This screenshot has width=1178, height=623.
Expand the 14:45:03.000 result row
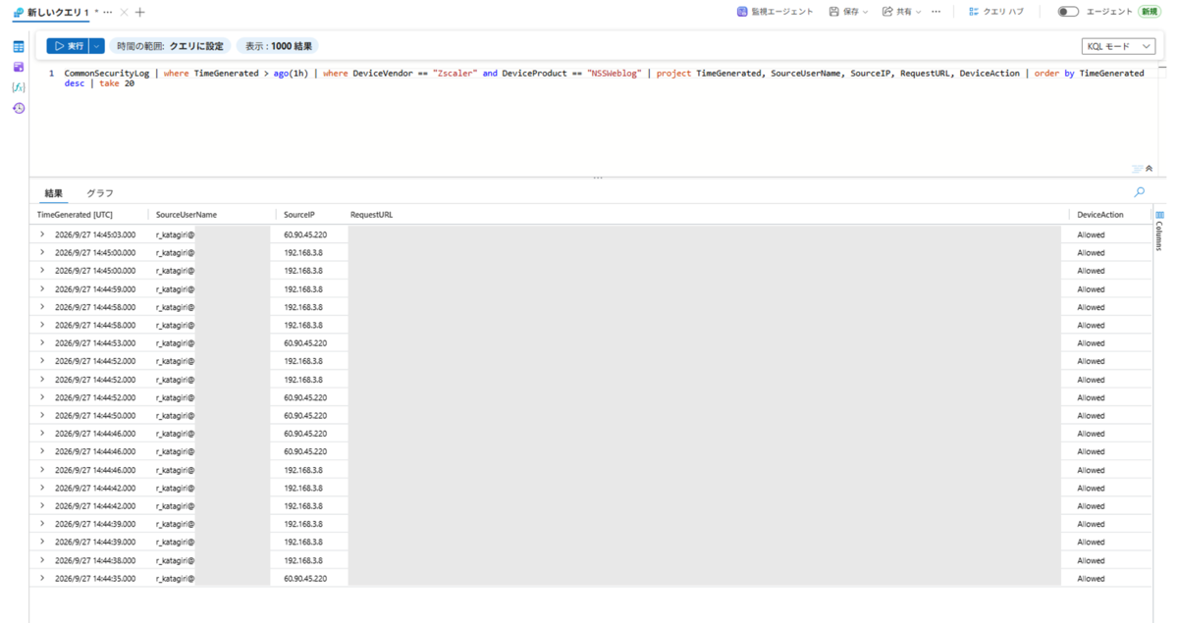pyautogui.click(x=42, y=234)
